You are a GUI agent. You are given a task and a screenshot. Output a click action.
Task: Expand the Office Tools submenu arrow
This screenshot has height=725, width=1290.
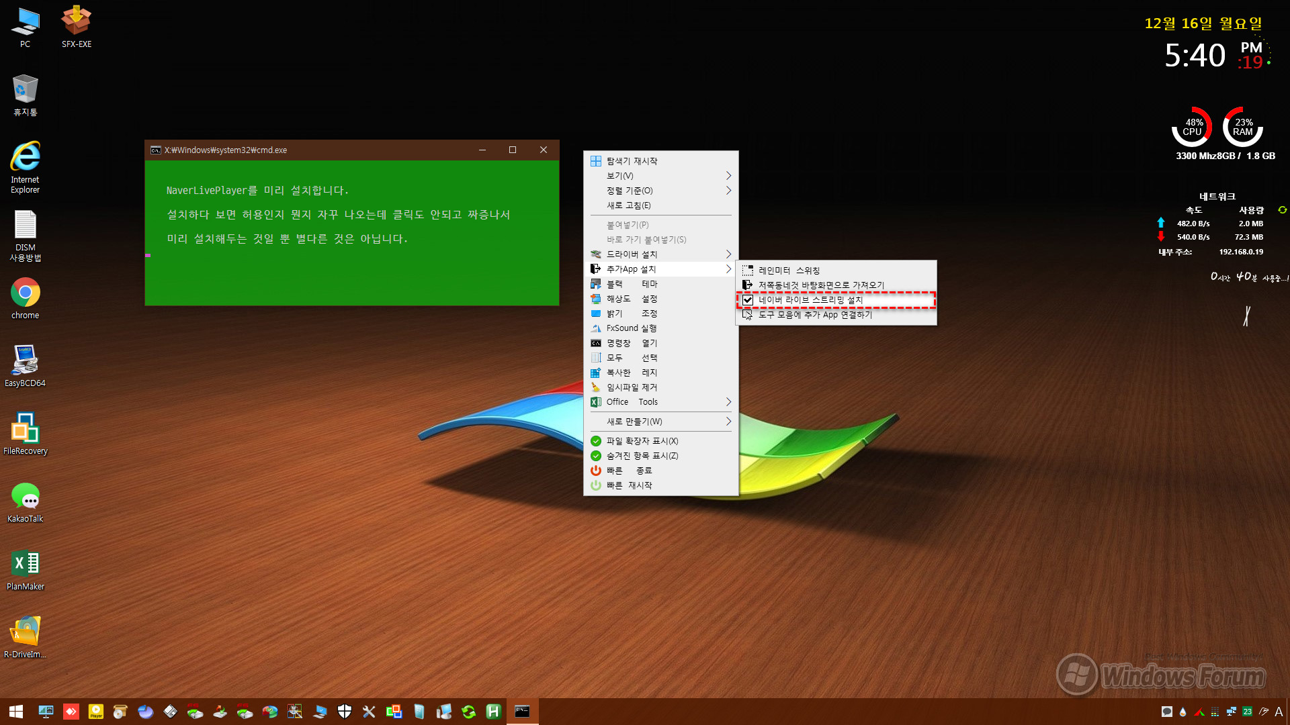click(x=728, y=402)
